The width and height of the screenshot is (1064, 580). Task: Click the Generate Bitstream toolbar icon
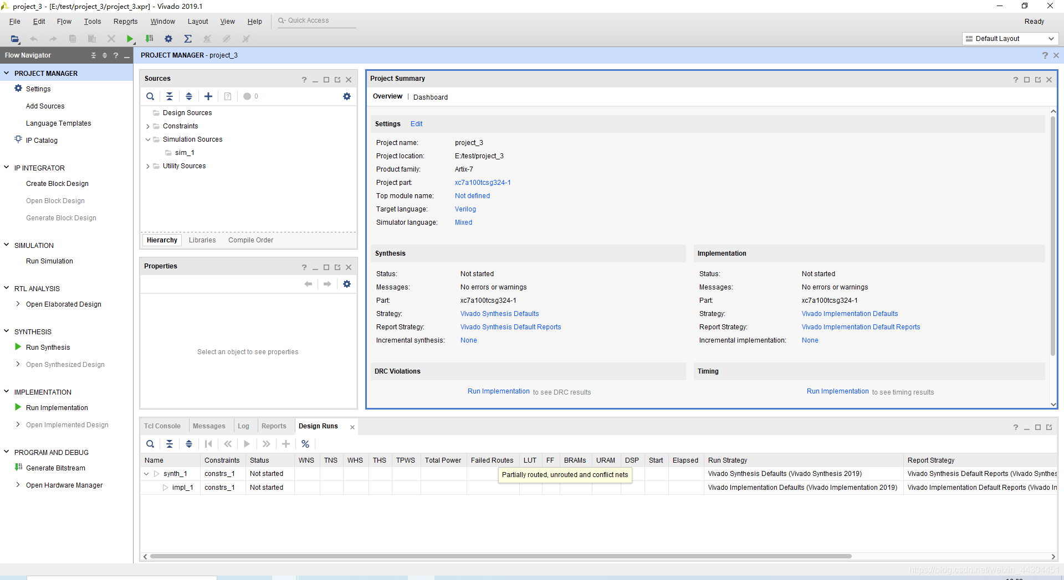(149, 39)
